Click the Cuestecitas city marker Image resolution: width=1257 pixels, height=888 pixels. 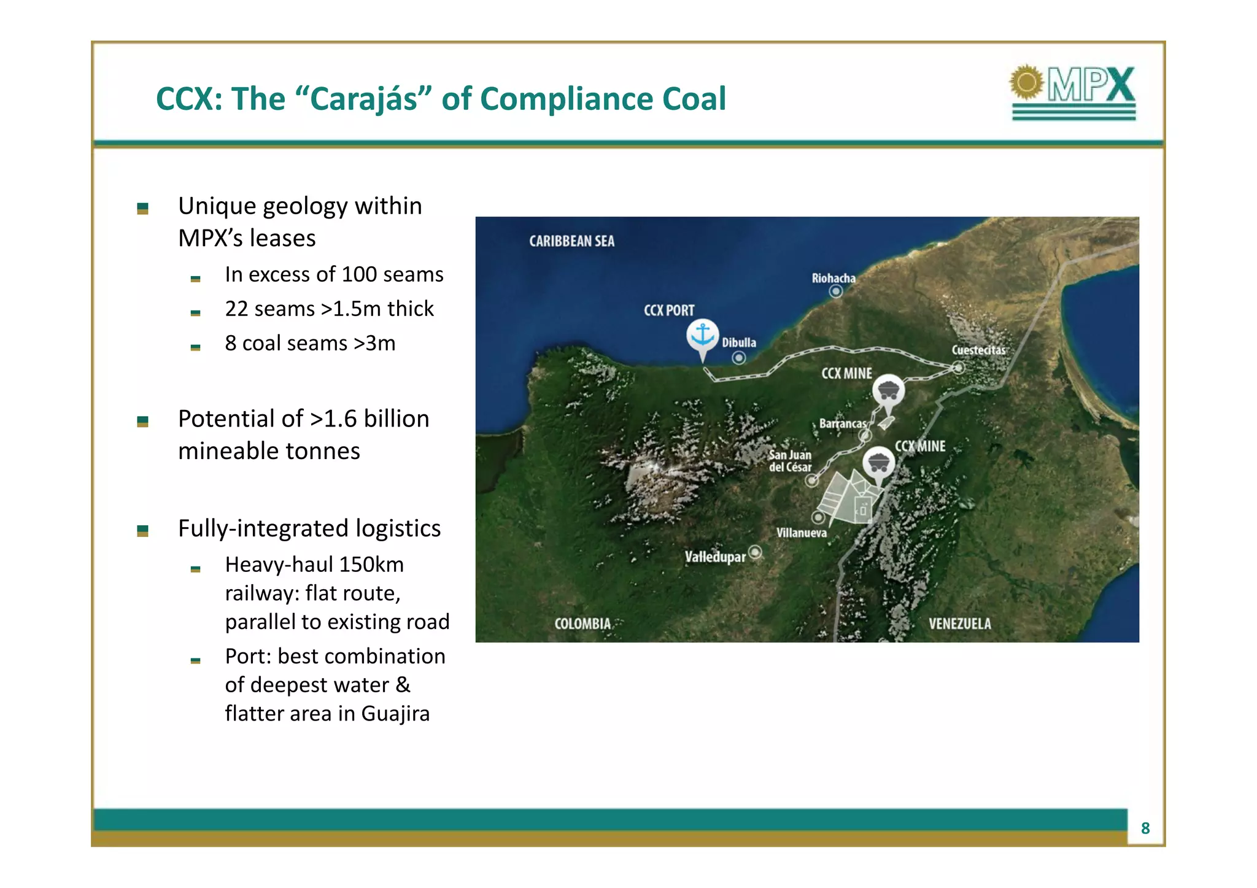point(958,368)
